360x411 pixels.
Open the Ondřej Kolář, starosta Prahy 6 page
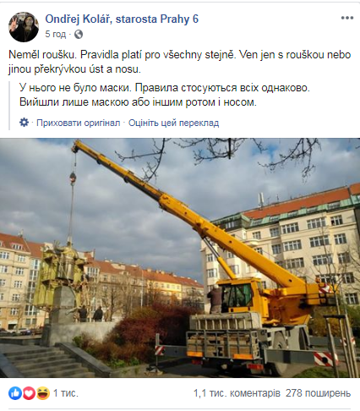click(122, 19)
